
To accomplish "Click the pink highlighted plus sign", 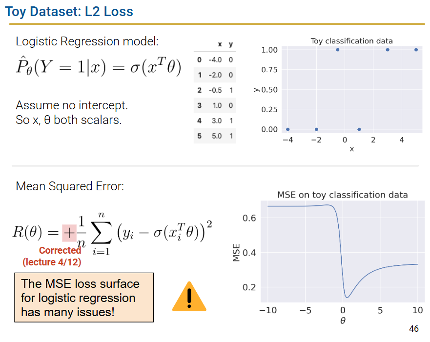I will click(x=69, y=234).
